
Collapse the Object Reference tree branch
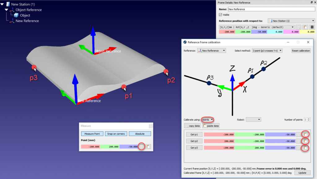(x=7, y=10)
